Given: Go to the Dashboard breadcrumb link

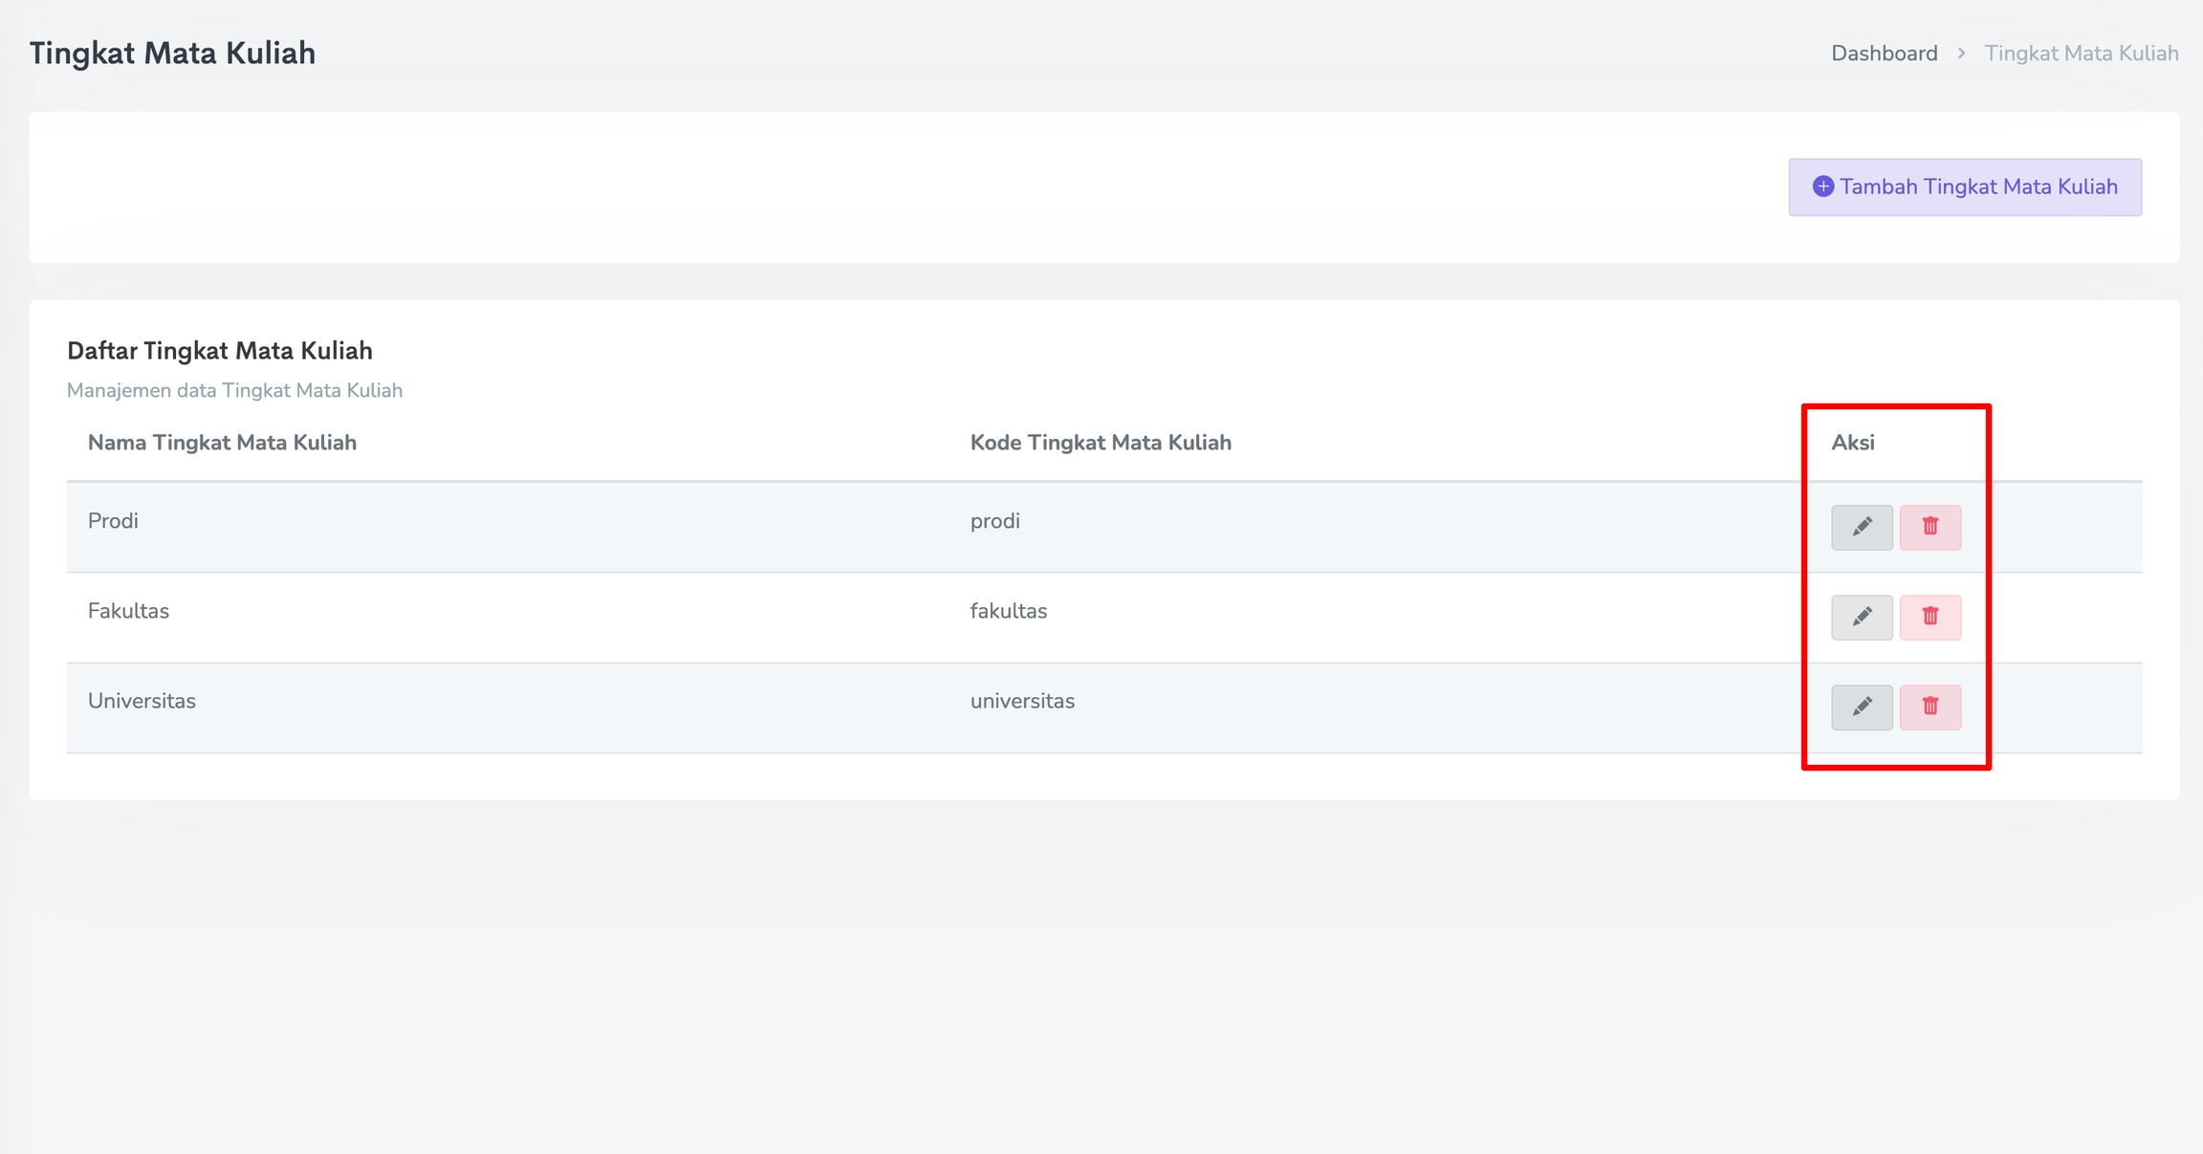Looking at the screenshot, I should click(x=1884, y=54).
